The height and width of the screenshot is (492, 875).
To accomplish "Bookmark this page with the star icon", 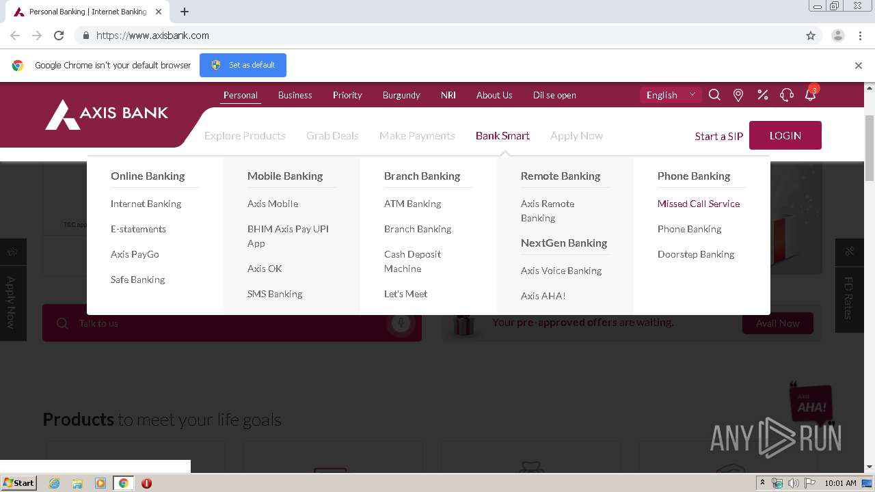I will tap(811, 36).
